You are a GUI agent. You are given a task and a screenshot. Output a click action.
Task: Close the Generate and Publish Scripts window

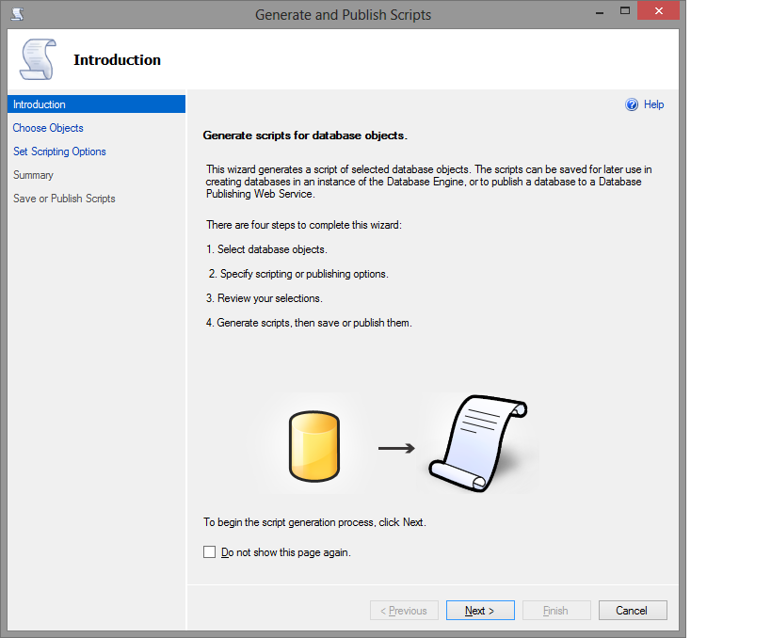pyautogui.click(x=658, y=10)
